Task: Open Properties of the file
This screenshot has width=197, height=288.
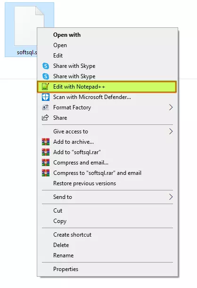Action: (x=66, y=269)
